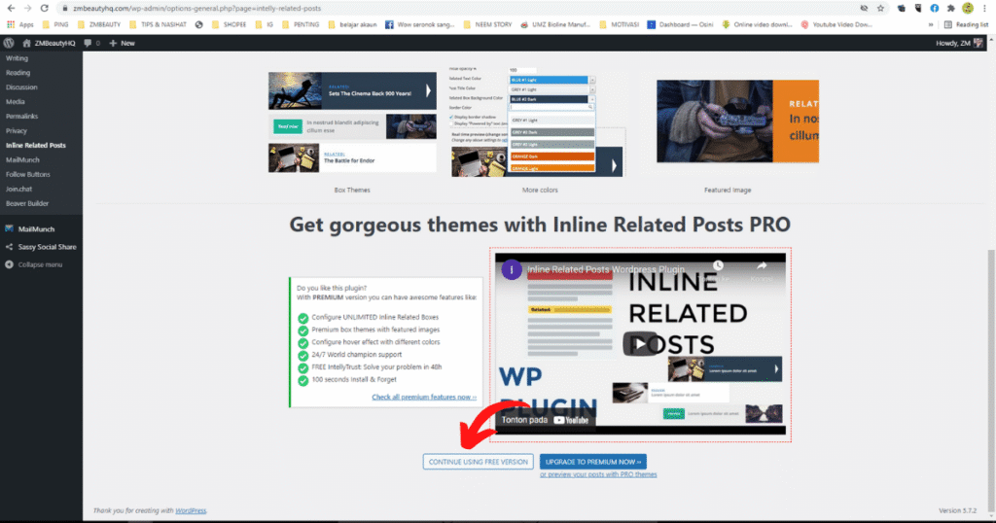Open the NEEM STORY bookmark folder
The image size is (996, 523).
[x=488, y=24]
